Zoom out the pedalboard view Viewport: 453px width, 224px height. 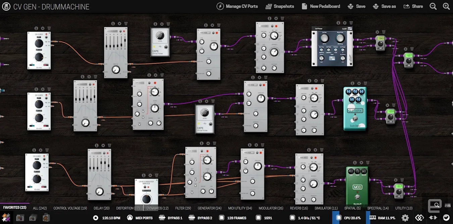tap(433, 6)
